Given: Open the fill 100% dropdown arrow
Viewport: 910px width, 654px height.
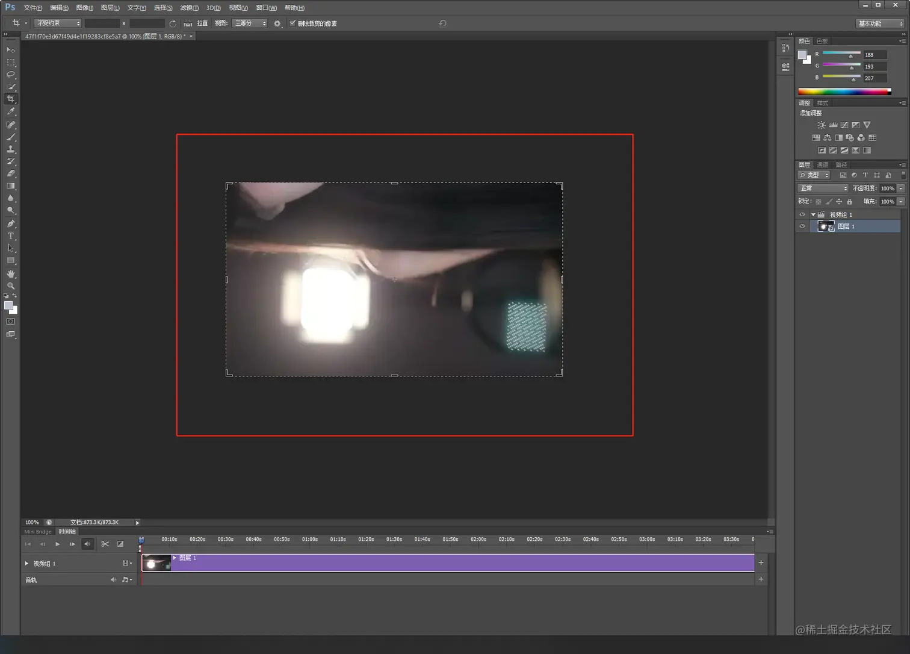Looking at the screenshot, I should (x=901, y=202).
